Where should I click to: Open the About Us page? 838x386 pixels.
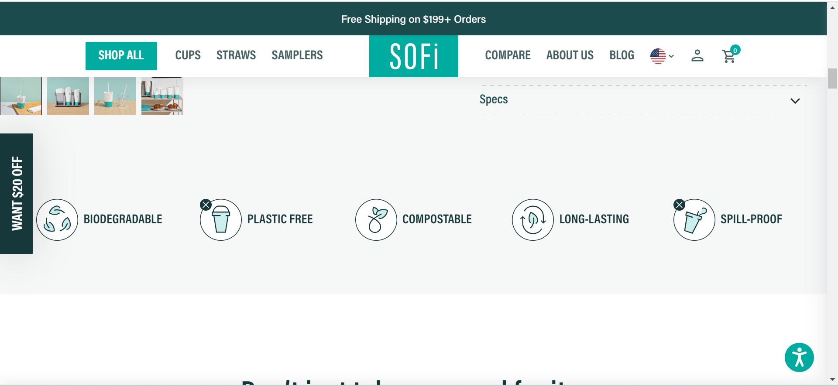[x=570, y=55]
